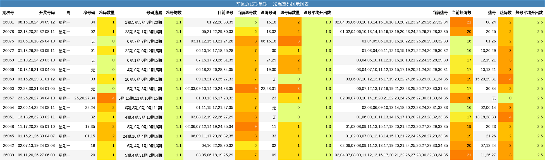Viewport: 545px width, 160px height.
Task: Click the 号码遗漏 column header
Action: pyautogui.click(x=154, y=13)
